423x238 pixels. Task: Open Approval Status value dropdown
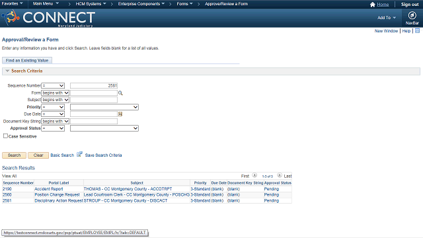pyautogui.click(x=104, y=128)
